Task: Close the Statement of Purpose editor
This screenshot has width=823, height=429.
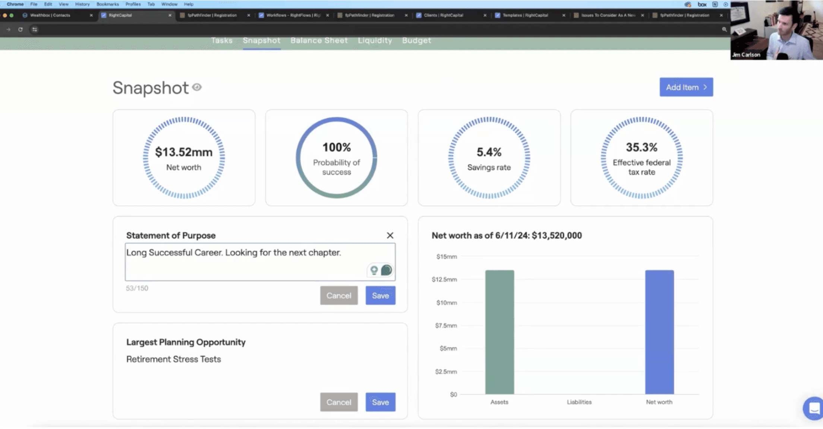Action: 390,235
